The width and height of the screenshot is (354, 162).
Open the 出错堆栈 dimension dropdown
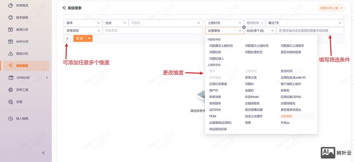click(224, 30)
